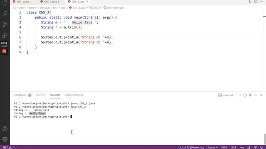Select the TERMINAL panel tab

pyautogui.click(x=55, y=95)
